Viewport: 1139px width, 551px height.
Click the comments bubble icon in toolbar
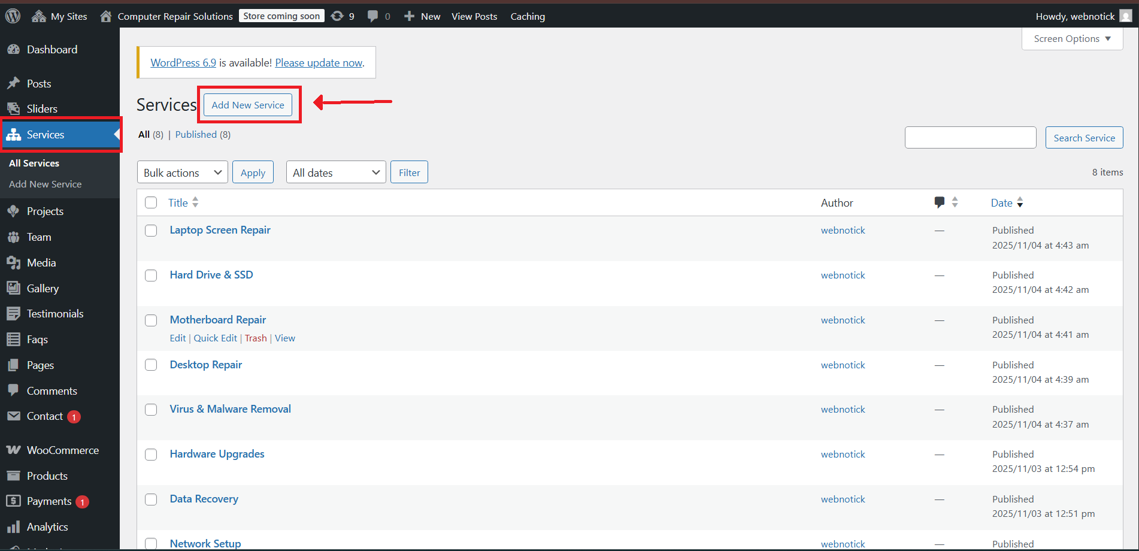(x=372, y=16)
